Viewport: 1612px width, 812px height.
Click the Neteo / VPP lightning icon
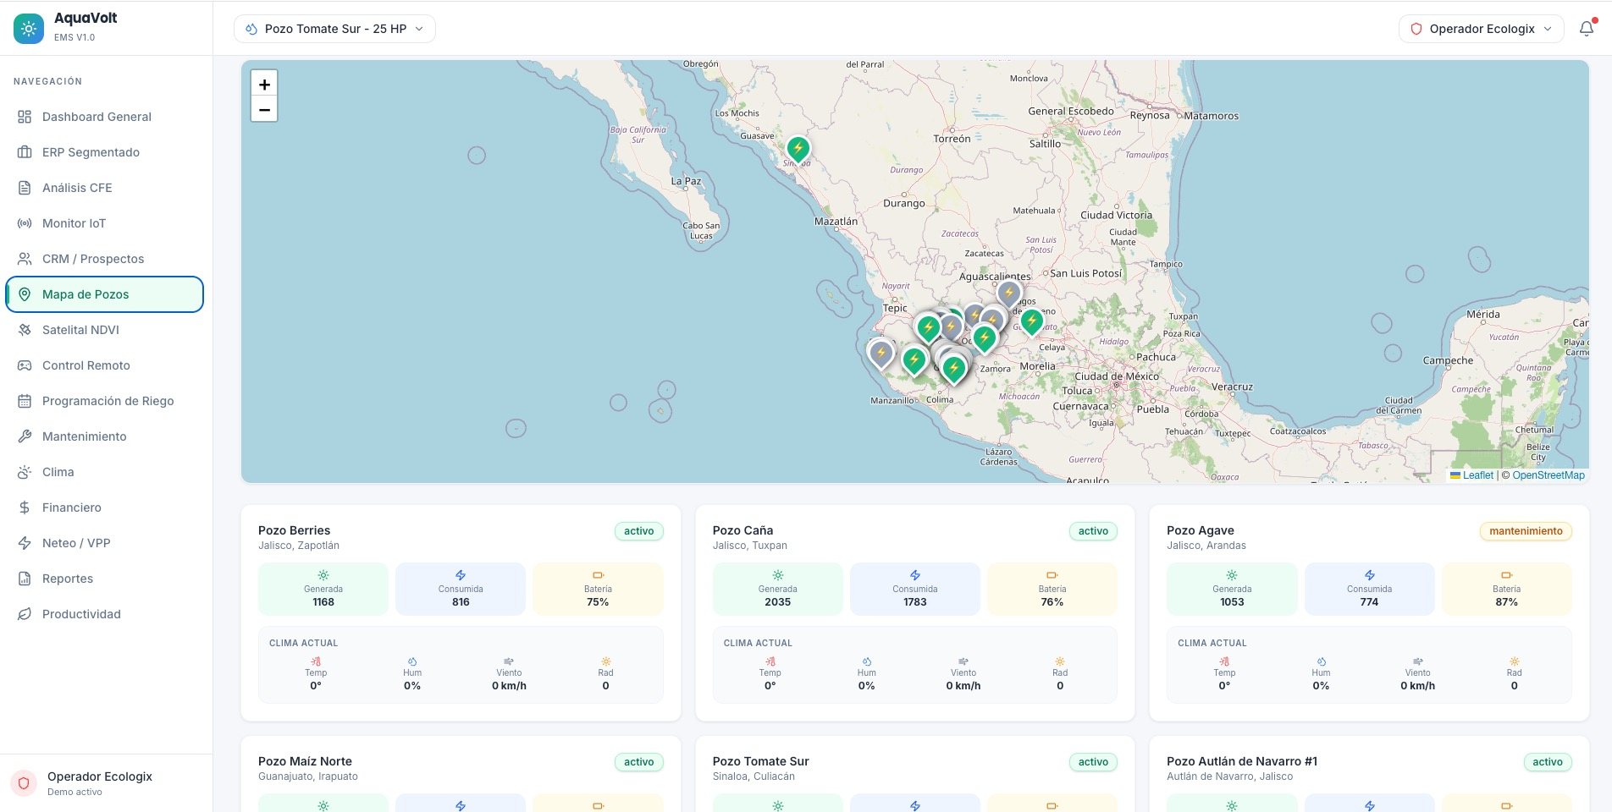click(25, 543)
